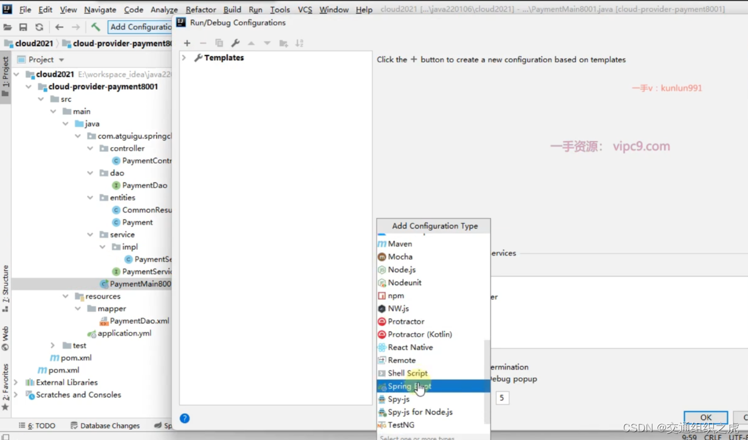Open the Web tool window tab

click(5, 339)
